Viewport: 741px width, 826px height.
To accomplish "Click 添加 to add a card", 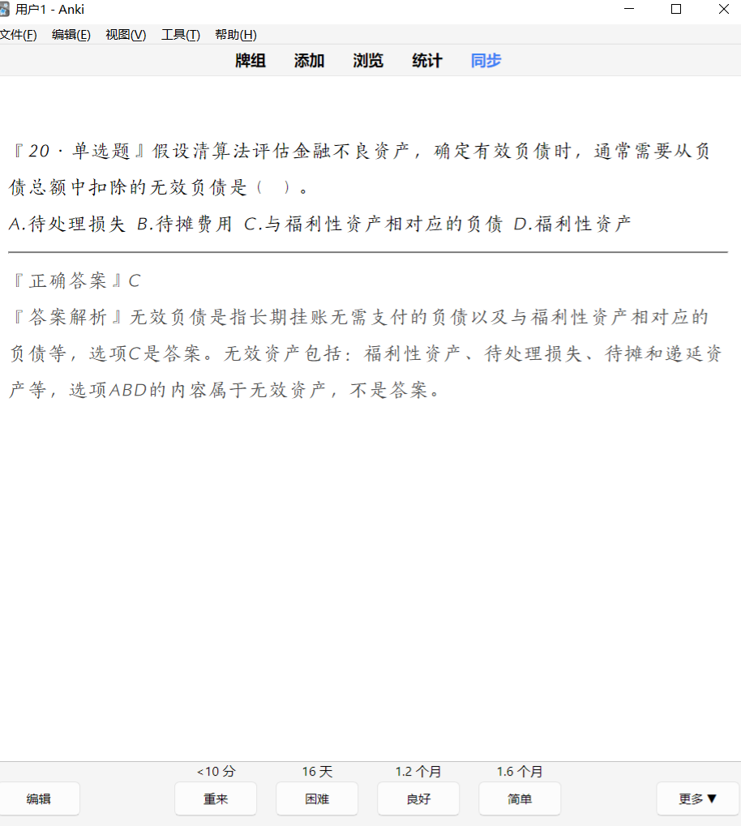I will click(310, 61).
